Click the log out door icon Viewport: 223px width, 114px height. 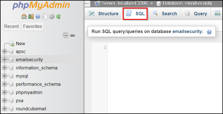tap(31, 17)
